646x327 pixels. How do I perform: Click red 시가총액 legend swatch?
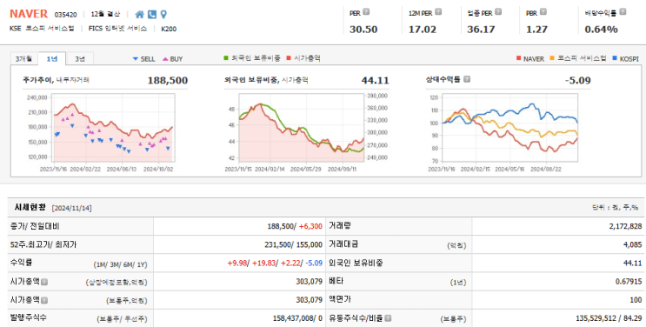289,58
